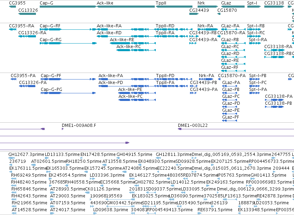Open BAC end DME1-009A08.F
Image resolution: width=294 pixels, height=215 pixels.
tap(79, 125)
